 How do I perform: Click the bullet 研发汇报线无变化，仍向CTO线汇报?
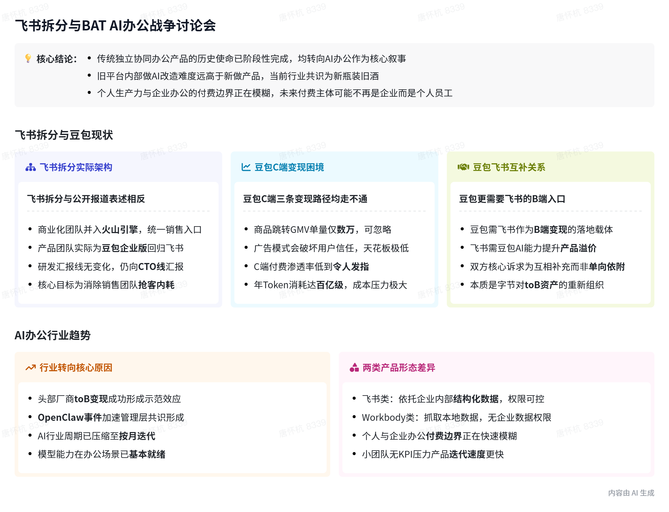(x=111, y=267)
